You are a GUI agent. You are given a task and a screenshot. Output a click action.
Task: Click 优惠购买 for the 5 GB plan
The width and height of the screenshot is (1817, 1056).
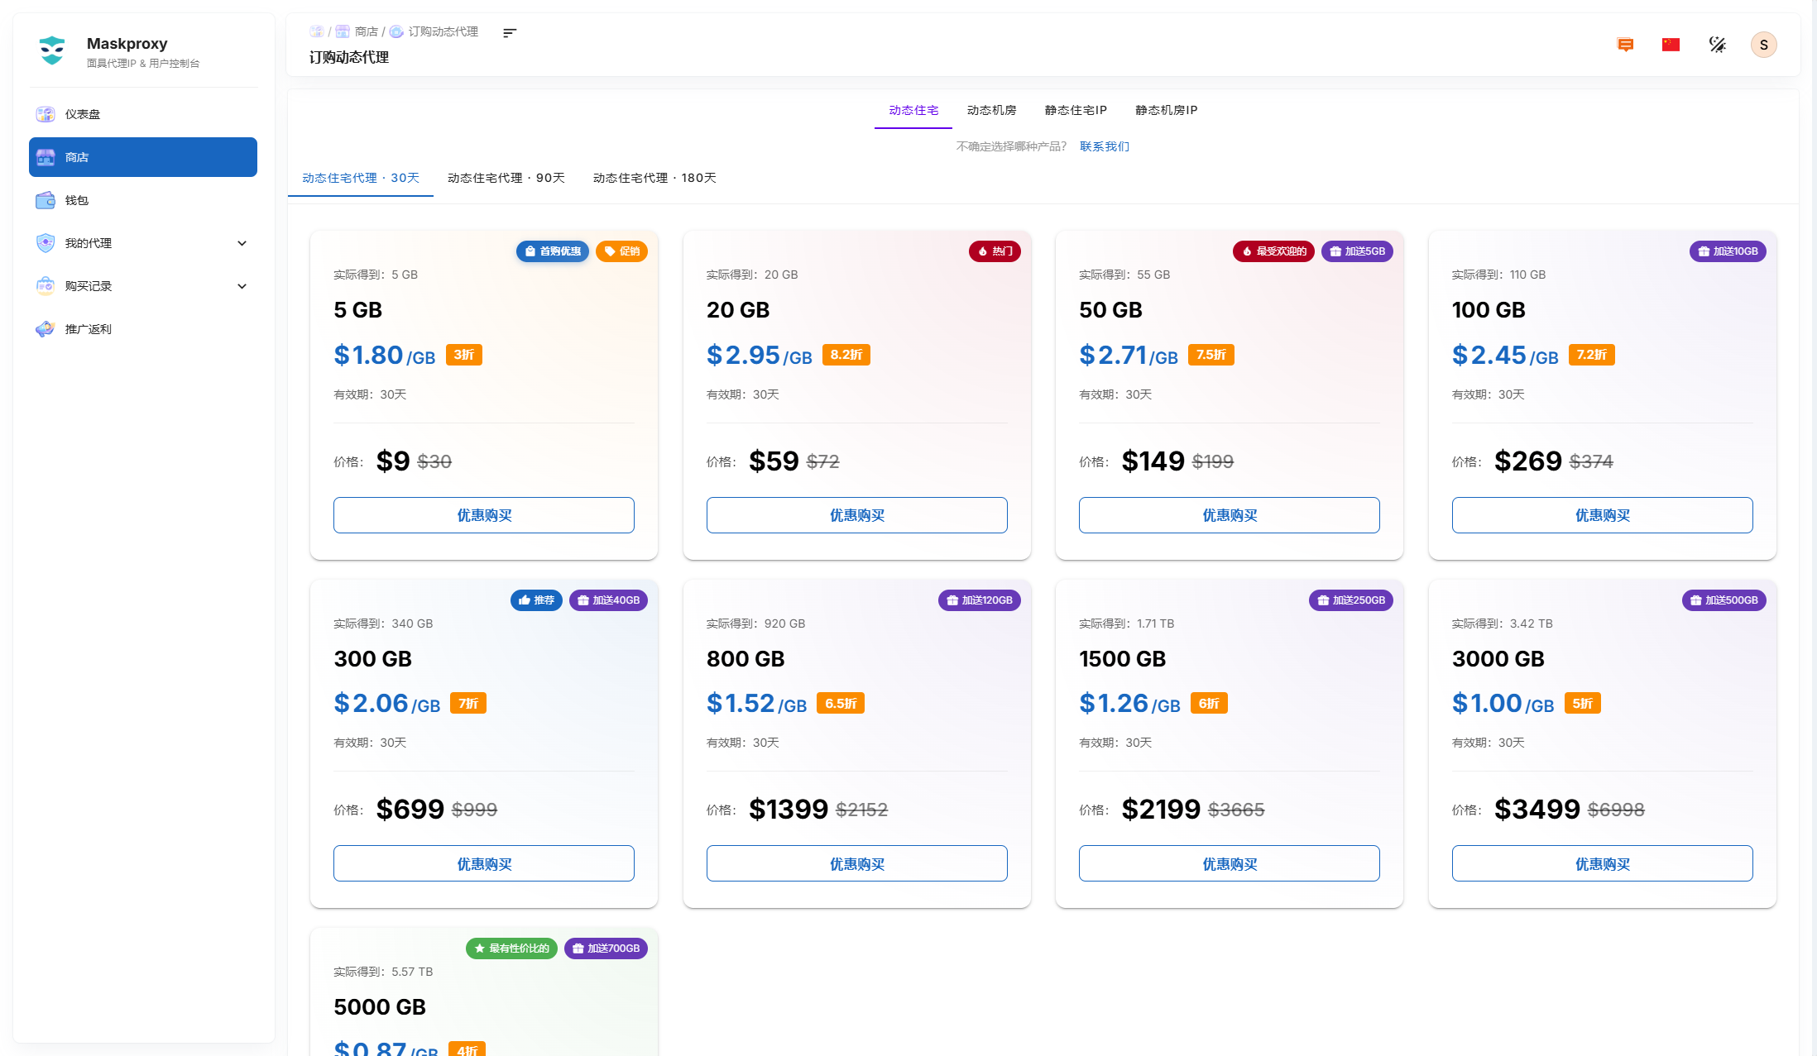(x=484, y=515)
